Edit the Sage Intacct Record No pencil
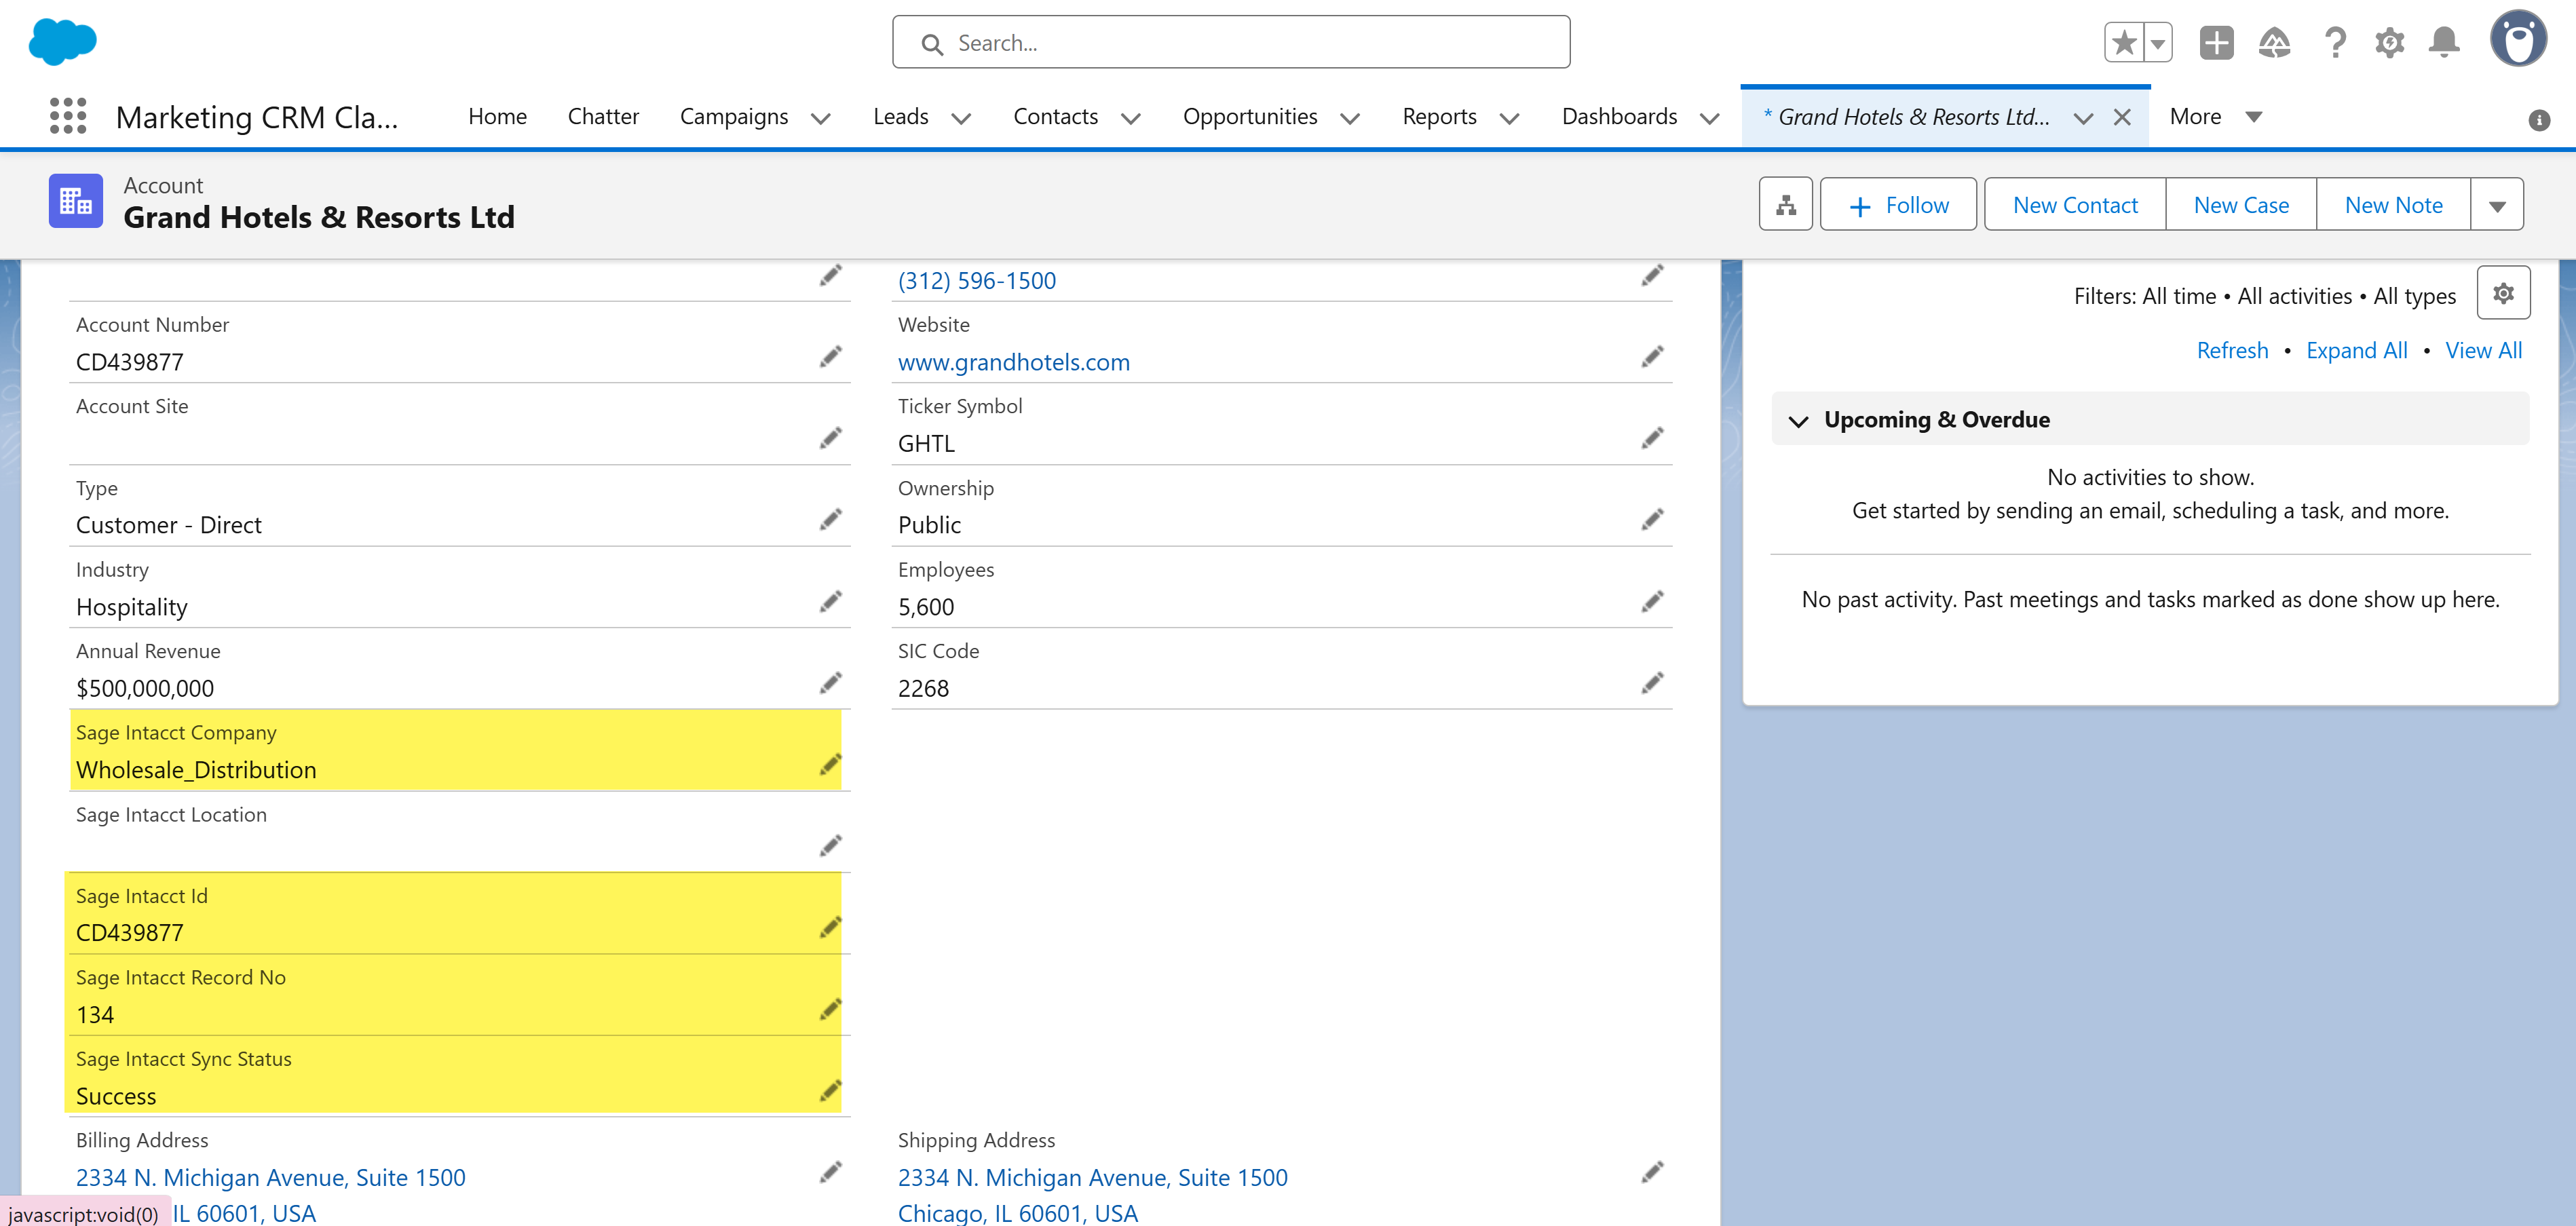The image size is (2576, 1226). [x=830, y=1010]
